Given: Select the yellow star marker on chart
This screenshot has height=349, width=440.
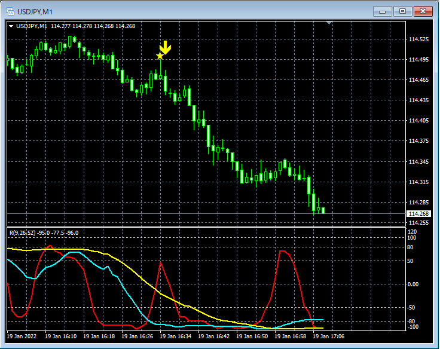Looking at the screenshot, I should coord(160,56).
